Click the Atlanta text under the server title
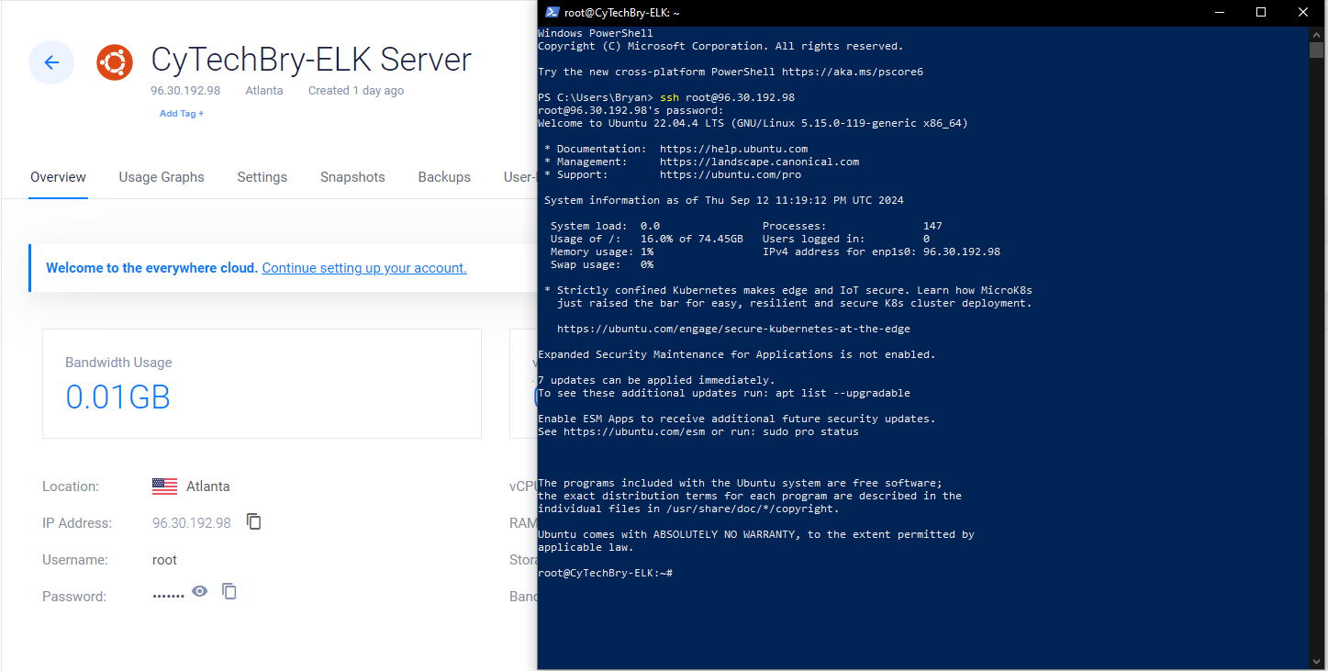This screenshot has width=1328, height=671. pos(264,91)
